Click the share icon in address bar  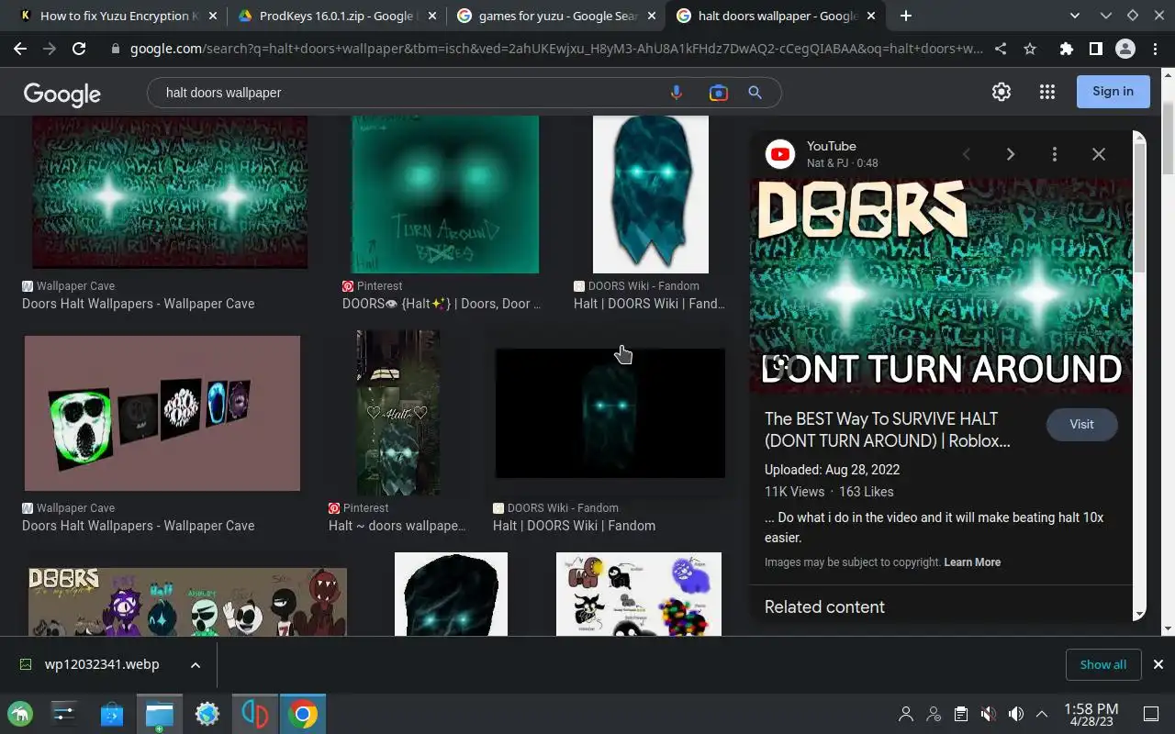point(1001,50)
